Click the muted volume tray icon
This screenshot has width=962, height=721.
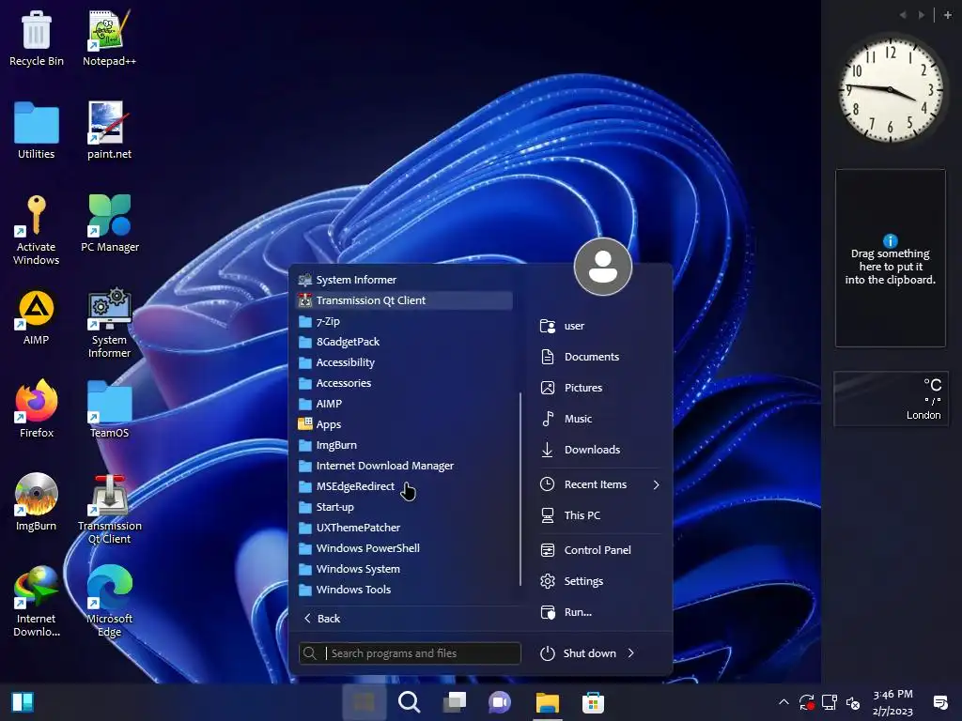coord(853,702)
